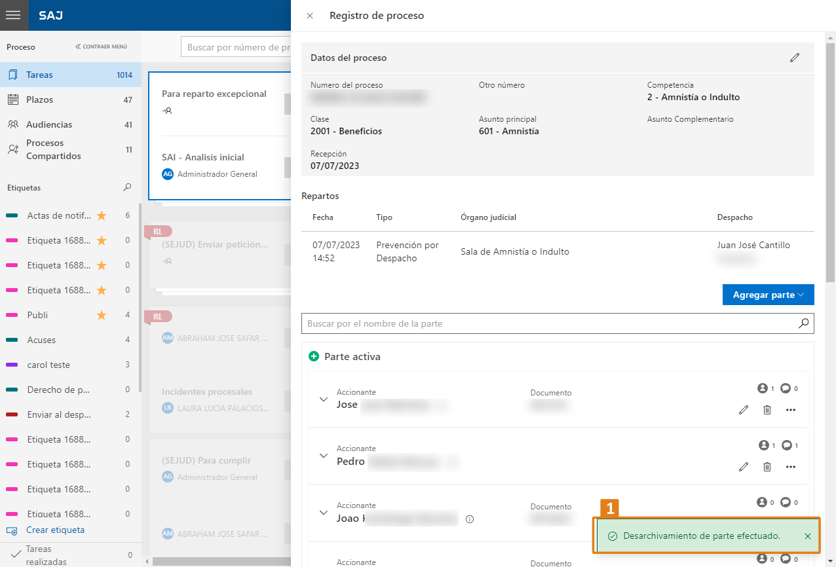The image size is (836, 567).
Task: Expand the Pedro accionante row chevron
Action: pos(323,456)
